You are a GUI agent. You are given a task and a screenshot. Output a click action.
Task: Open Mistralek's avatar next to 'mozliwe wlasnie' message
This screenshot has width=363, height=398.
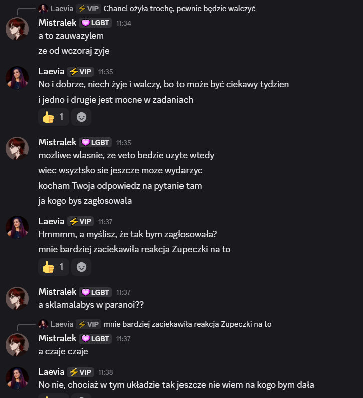(x=17, y=149)
